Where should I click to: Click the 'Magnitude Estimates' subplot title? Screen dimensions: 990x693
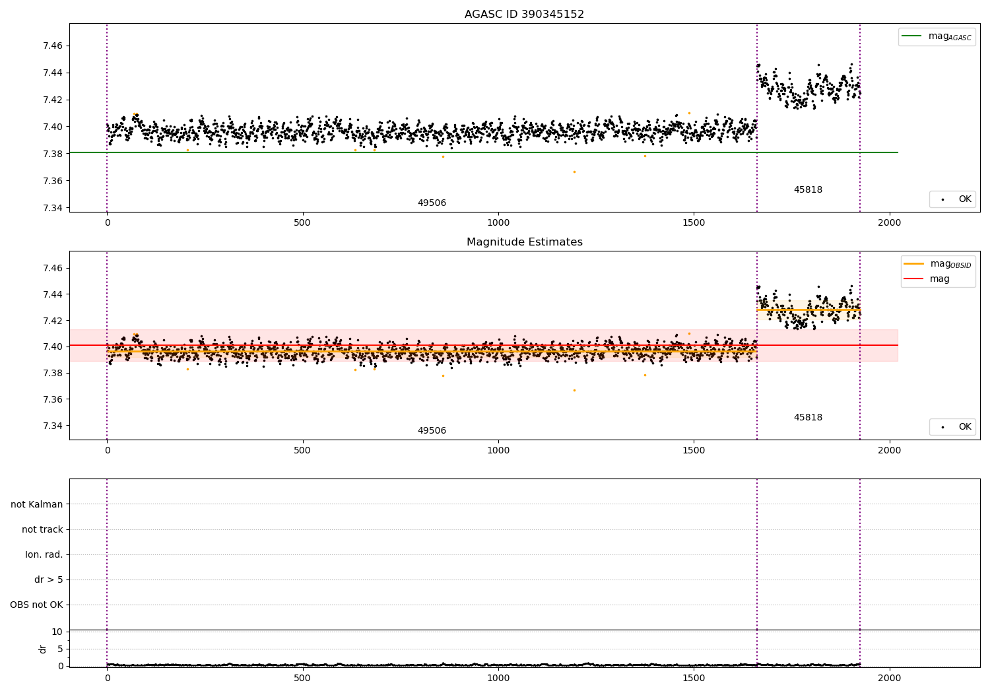pyautogui.click(x=524, y=242)
